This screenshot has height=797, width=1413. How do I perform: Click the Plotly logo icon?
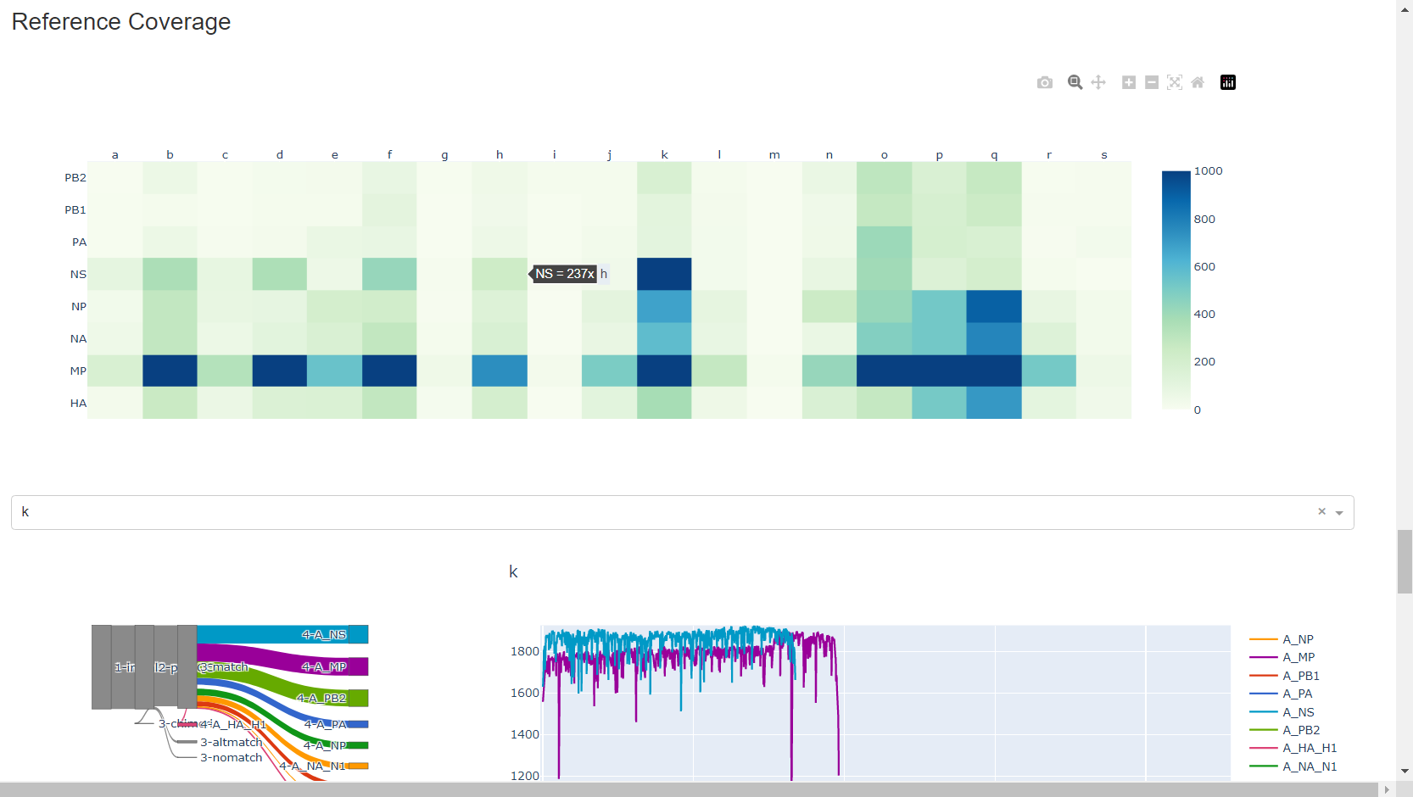[x=1227, y=82]
